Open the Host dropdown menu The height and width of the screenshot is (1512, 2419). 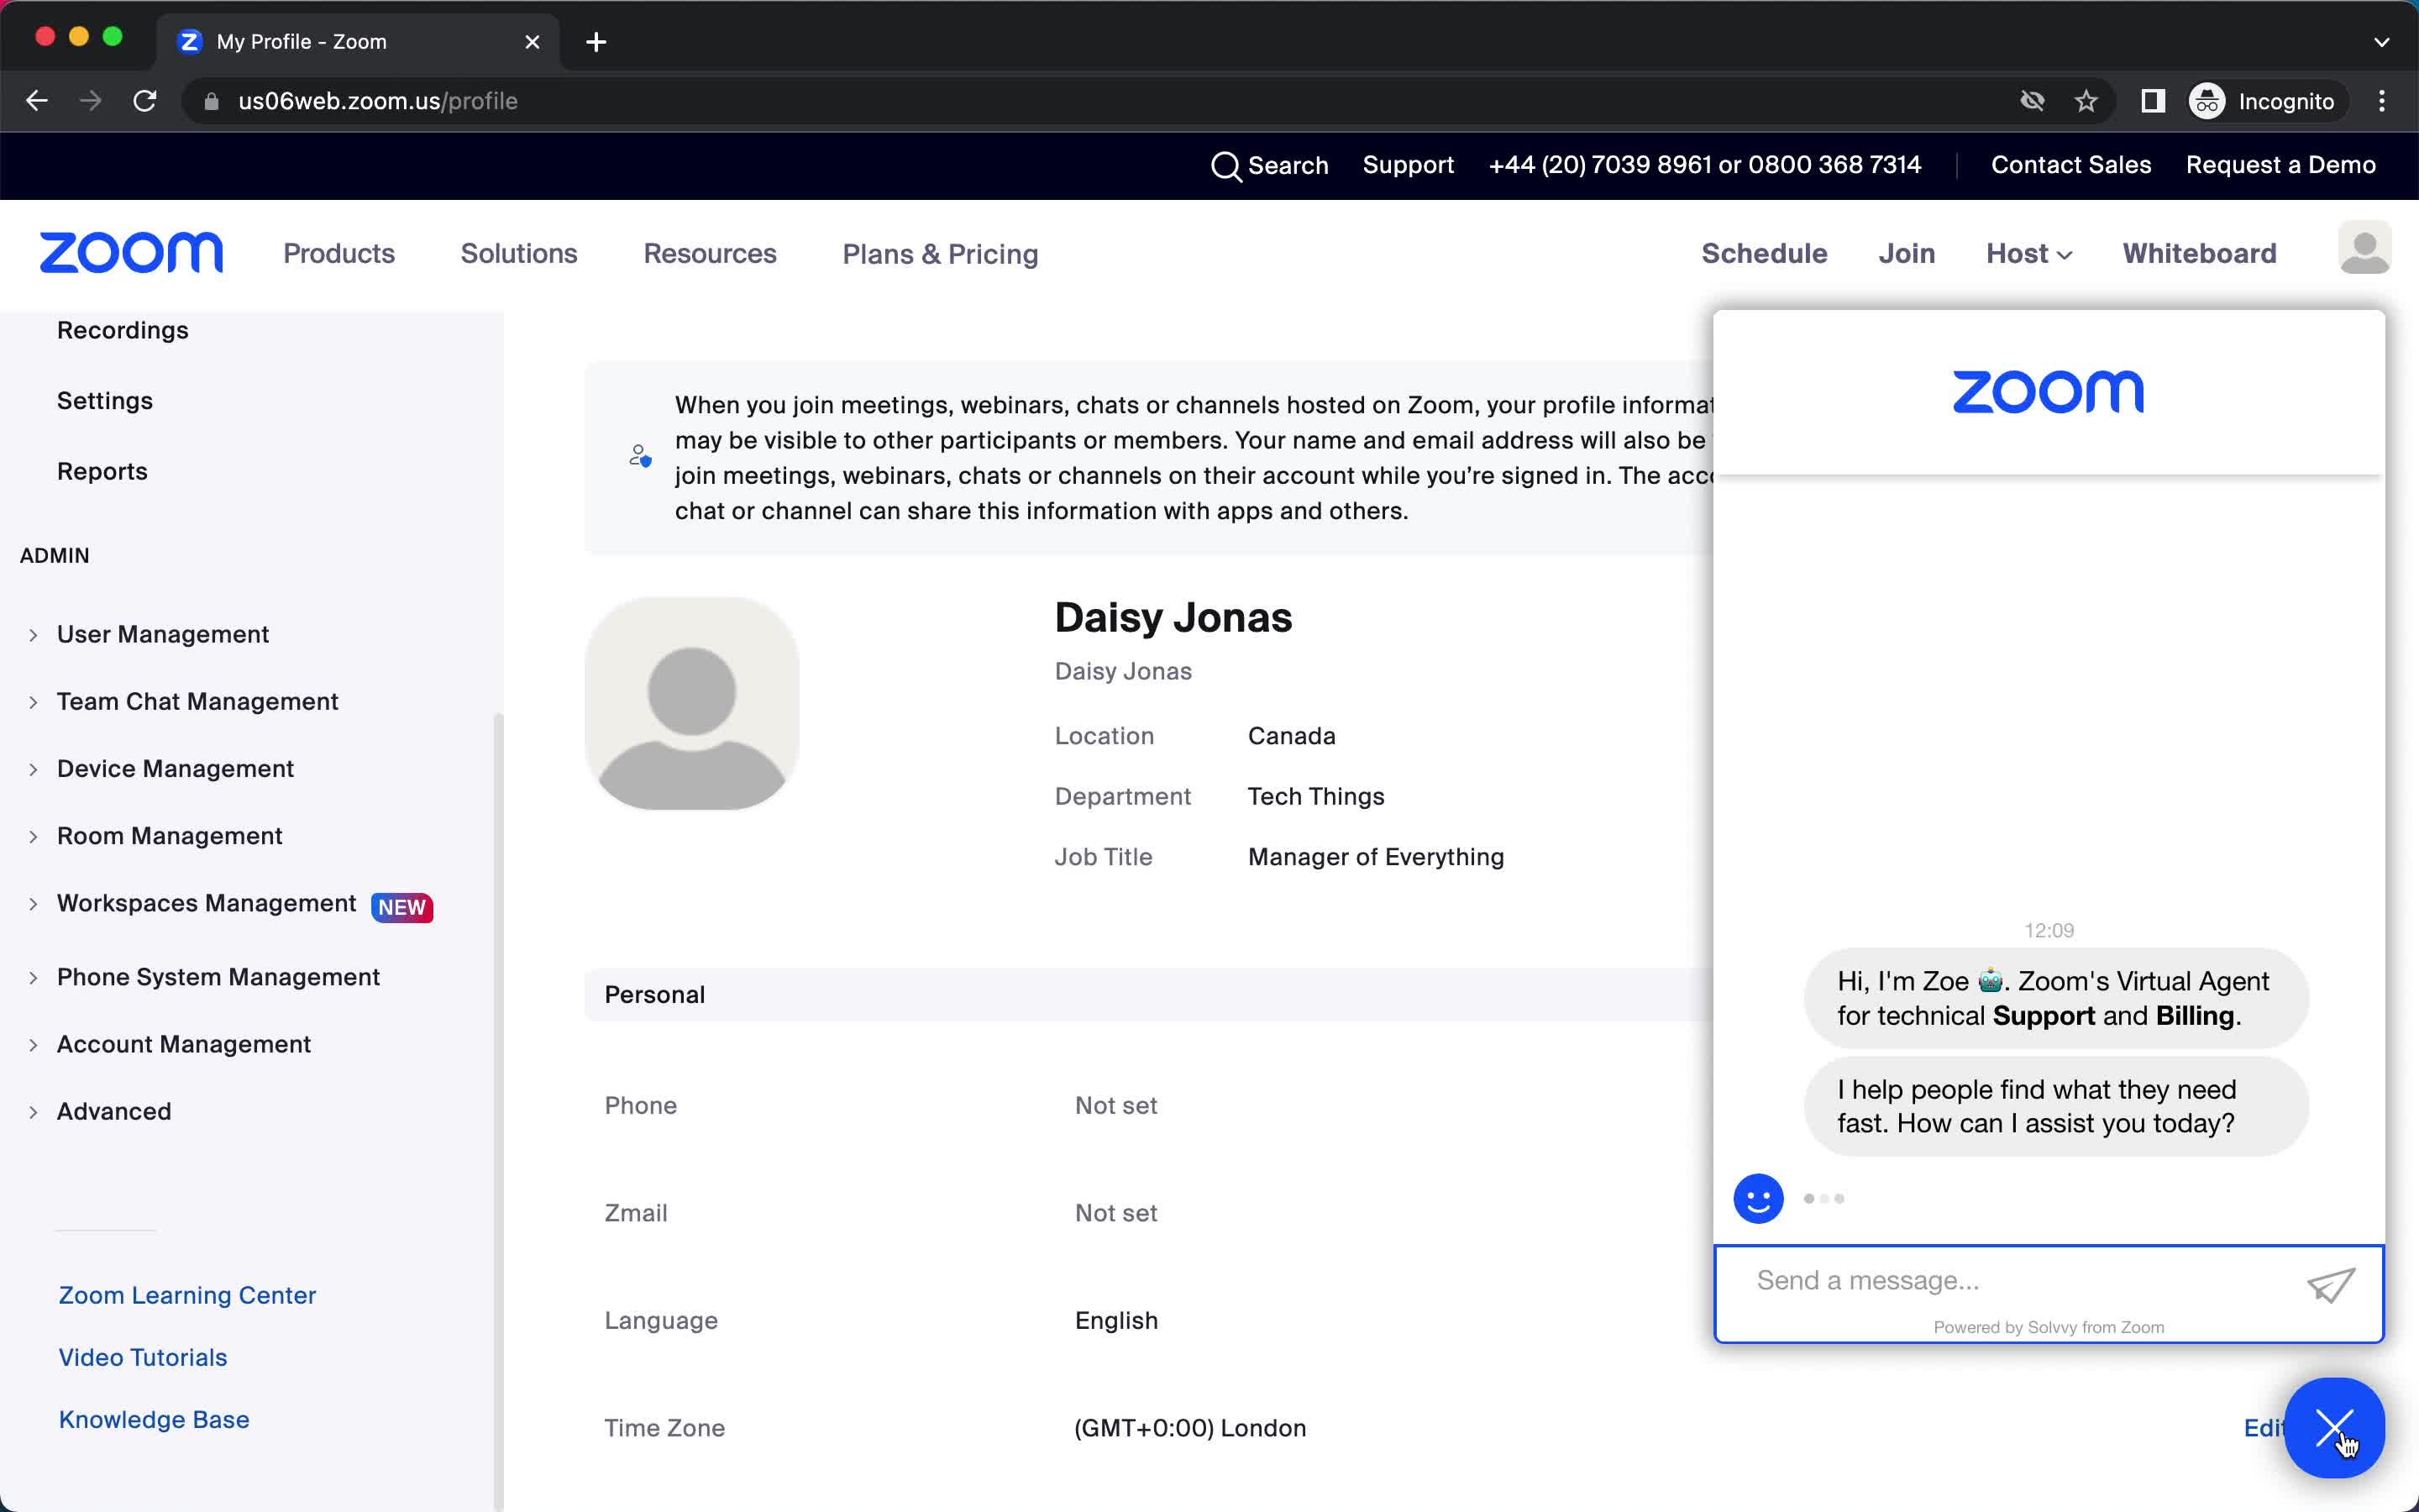(2029, 253)
